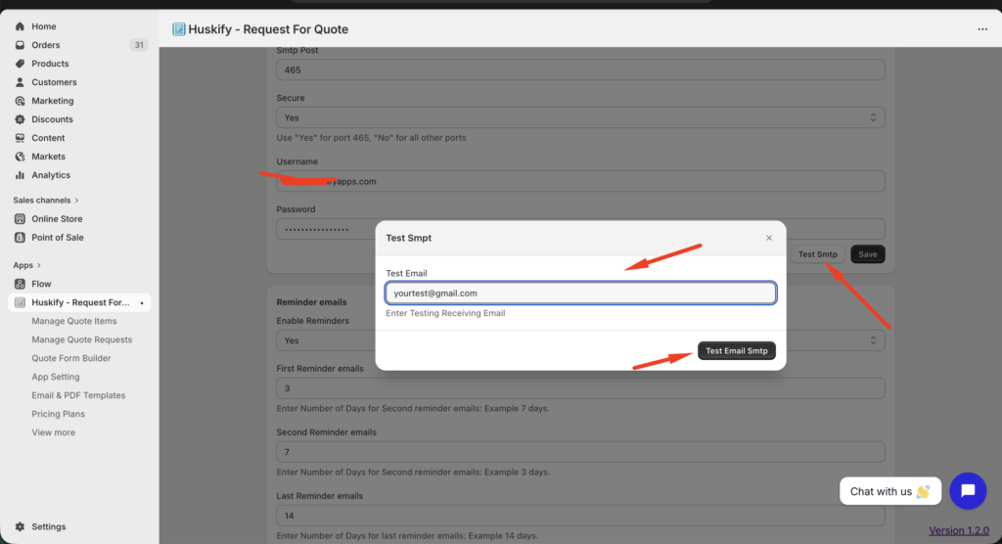
Task: Open the Secure Yes dropdown
Action: (580, 117)
